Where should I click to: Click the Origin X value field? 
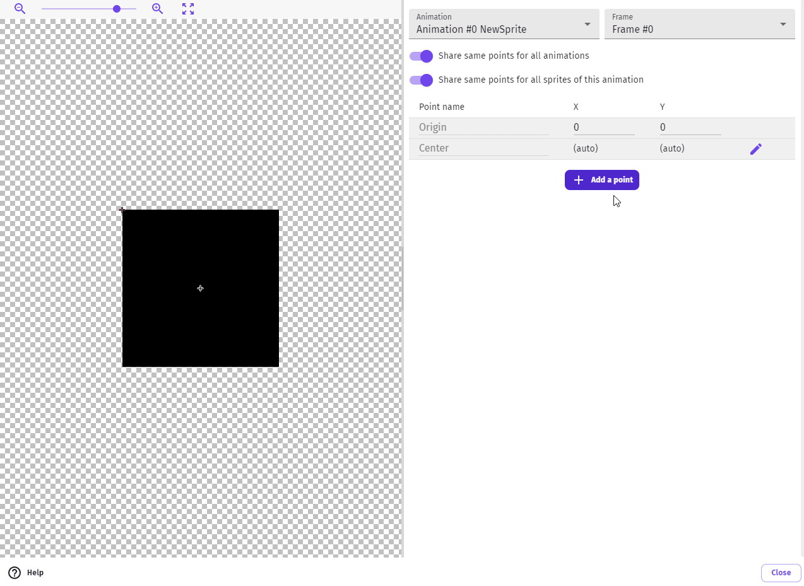tap(604, 128)
